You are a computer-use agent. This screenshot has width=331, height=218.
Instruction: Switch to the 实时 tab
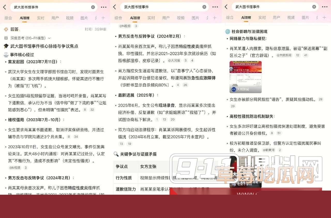pyautogui.click(x=41, y=18)
